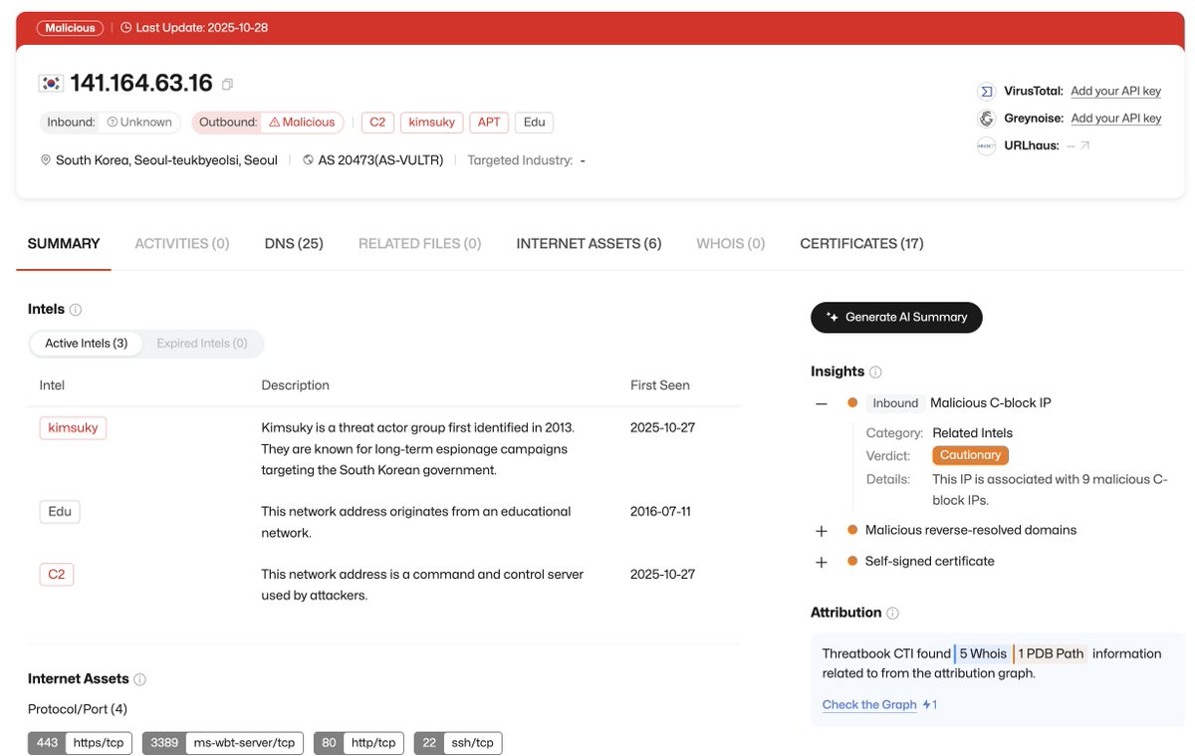The height and width of the screenshot is (756, 1195).
Task: Click the Intels info icon
Action: pos(76,310)
